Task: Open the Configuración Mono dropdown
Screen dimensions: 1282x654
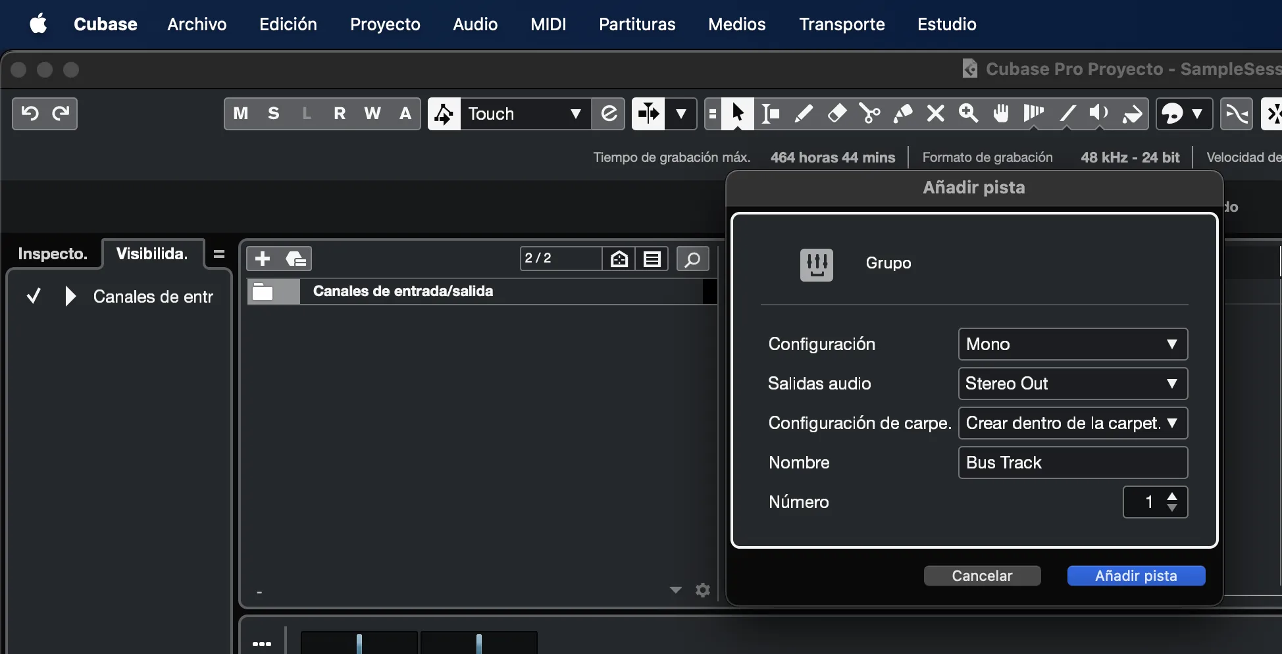Action: tap(1073, 344)
